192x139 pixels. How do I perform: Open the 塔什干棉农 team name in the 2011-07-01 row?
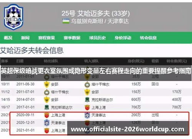click(x=60, y=92)
